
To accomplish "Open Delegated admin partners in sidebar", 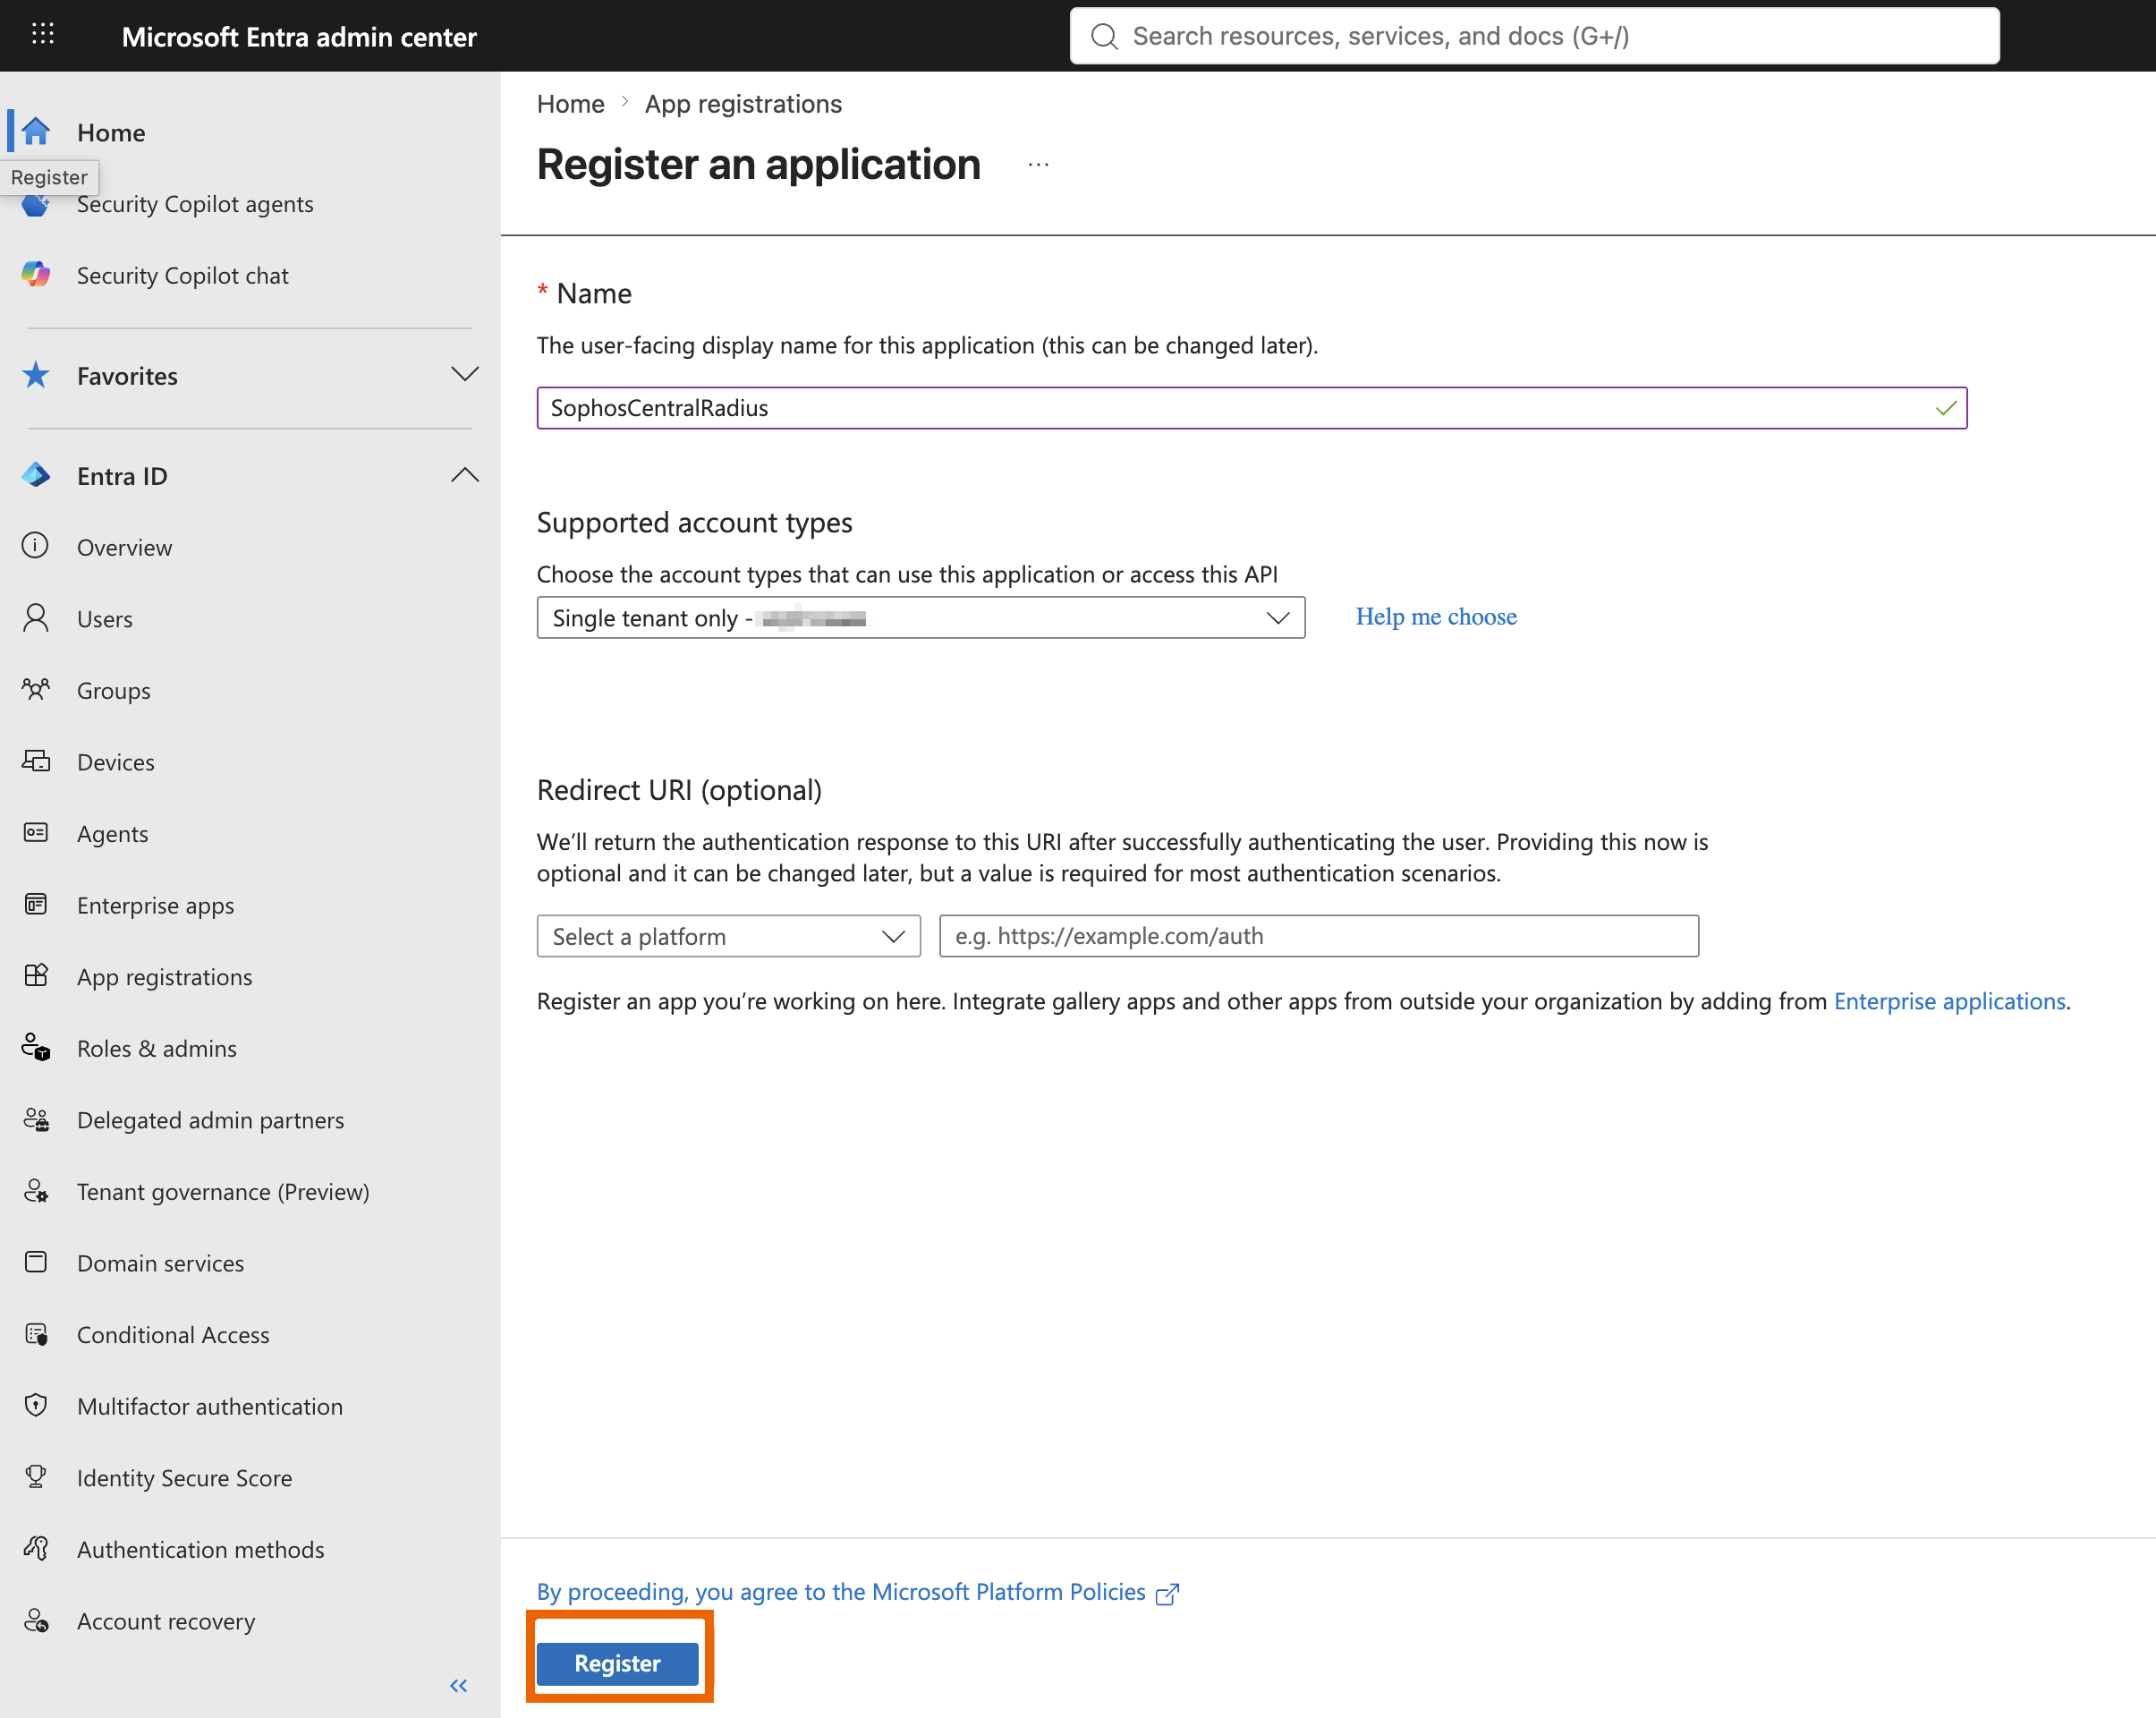I will (211, 1120).
